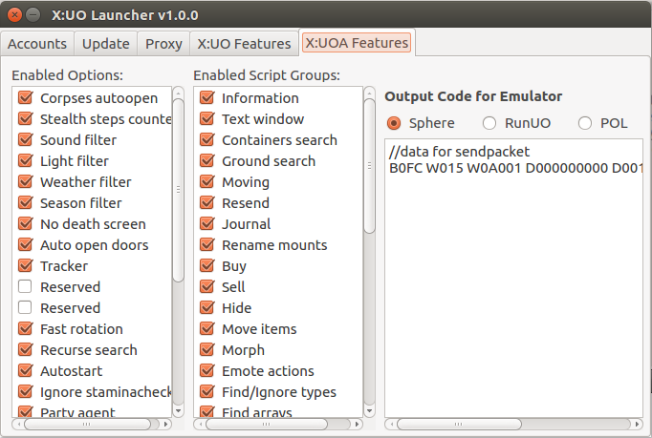652x438 pixels.
Task: Close the X:UO Launcher window
Action: (x=14, y=15)
